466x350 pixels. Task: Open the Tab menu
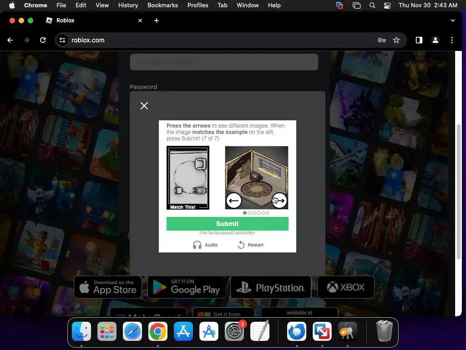222,5
